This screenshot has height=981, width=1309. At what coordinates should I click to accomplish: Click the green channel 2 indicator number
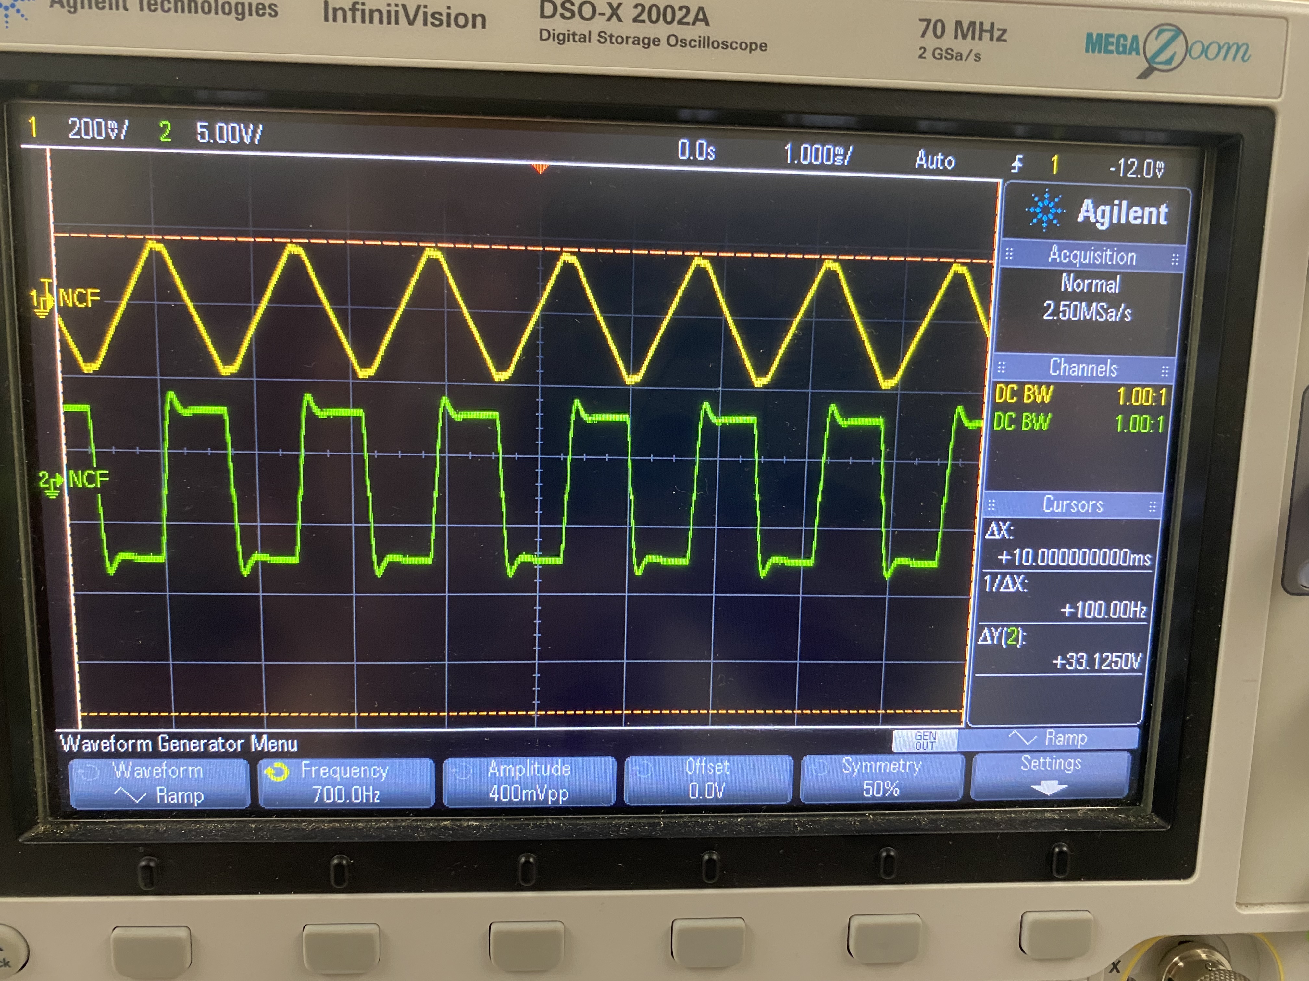click(x=165, y=131)
